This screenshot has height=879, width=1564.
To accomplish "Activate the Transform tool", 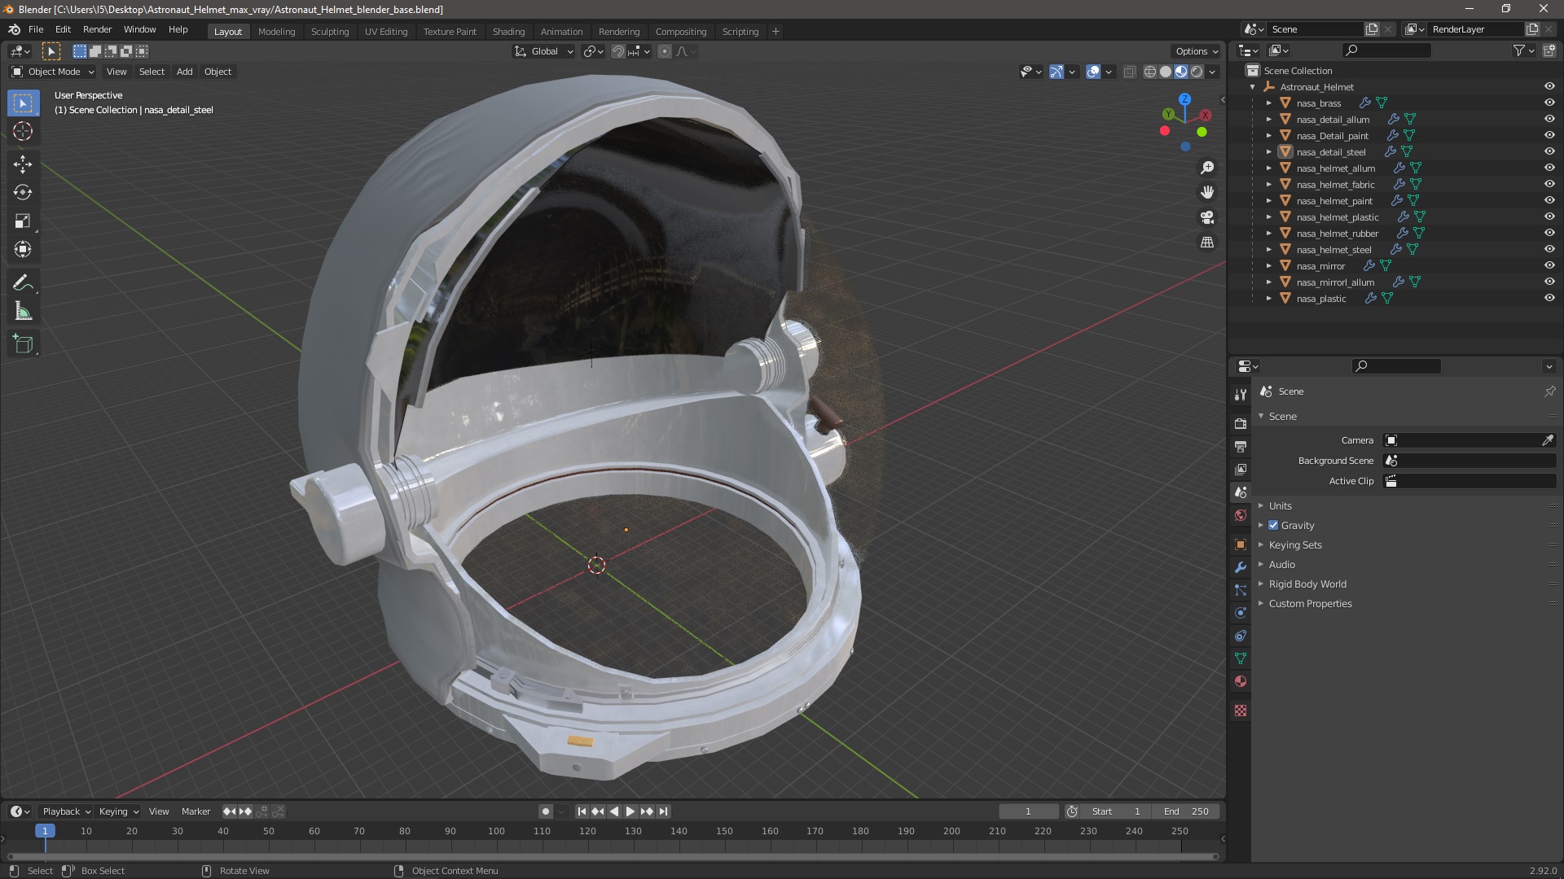I will [23, 249].
